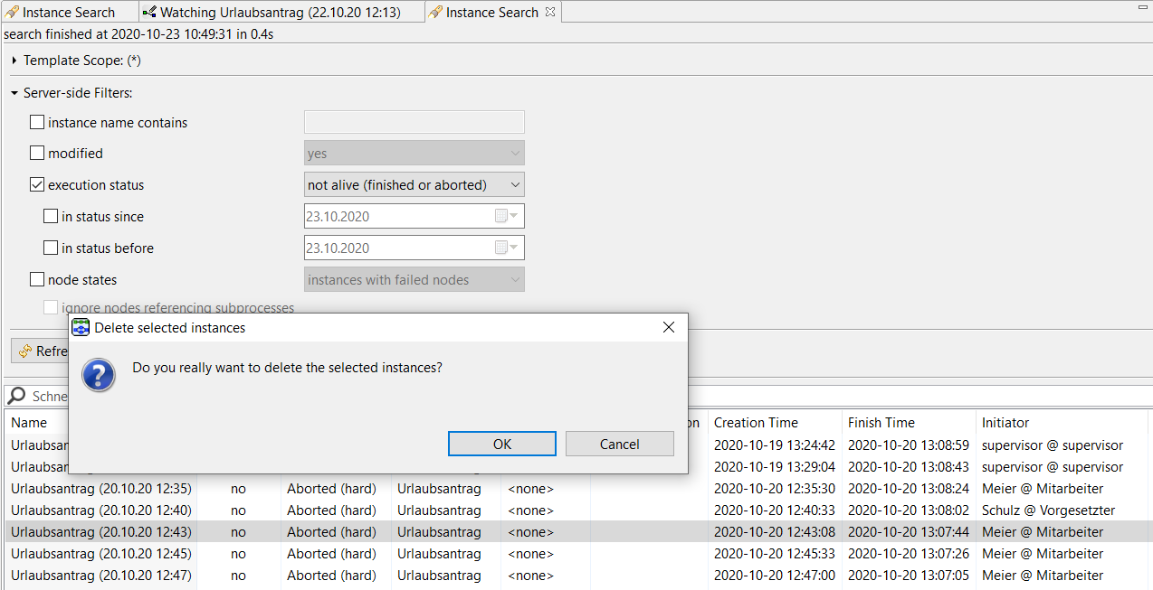The width and height of the screenshot is (1153, 590).
Task: Collapse the Server-side Filters section
Action: click(x=14, y=93)
